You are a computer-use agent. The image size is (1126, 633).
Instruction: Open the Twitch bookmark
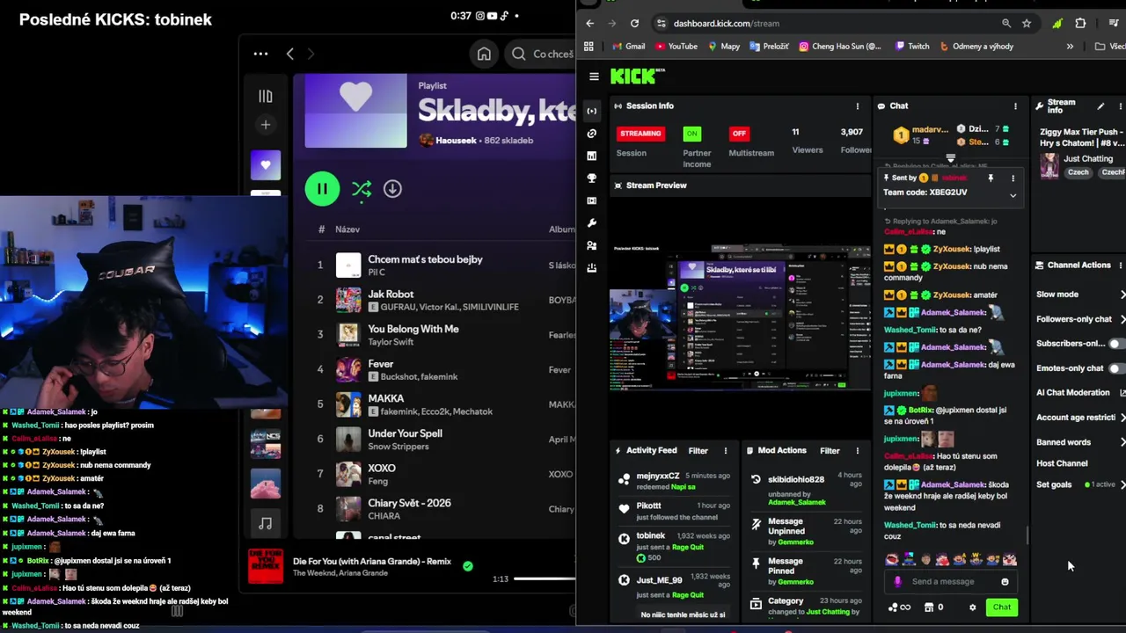tap(912, 47)
